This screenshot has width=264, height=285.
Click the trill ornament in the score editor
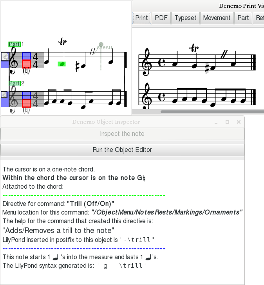point(62,42)
